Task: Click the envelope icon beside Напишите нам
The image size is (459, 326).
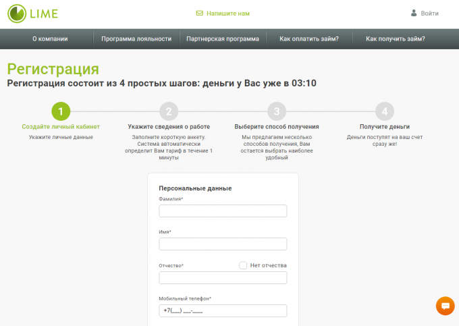Action: pos(199,13)
